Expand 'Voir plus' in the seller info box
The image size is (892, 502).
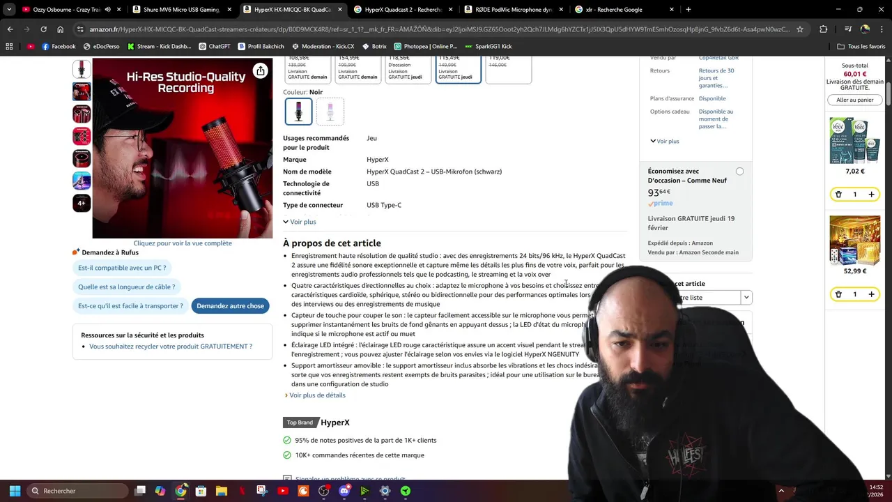pos(665,141)
